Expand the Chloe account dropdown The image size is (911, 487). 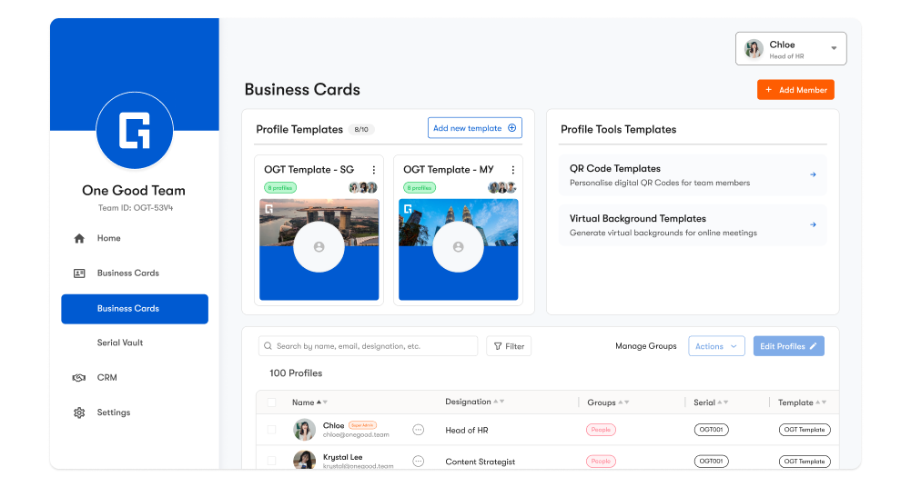coord(834,49)
